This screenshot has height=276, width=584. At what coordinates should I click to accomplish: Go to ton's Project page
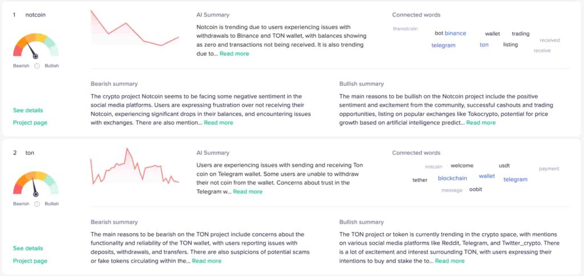coord(30,261)
